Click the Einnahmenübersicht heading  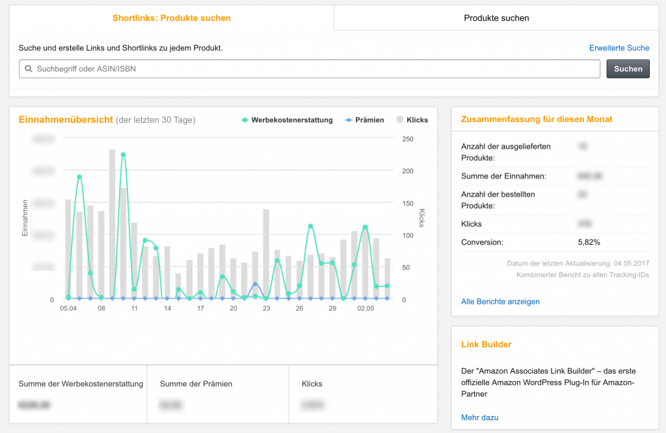(66, 119)
